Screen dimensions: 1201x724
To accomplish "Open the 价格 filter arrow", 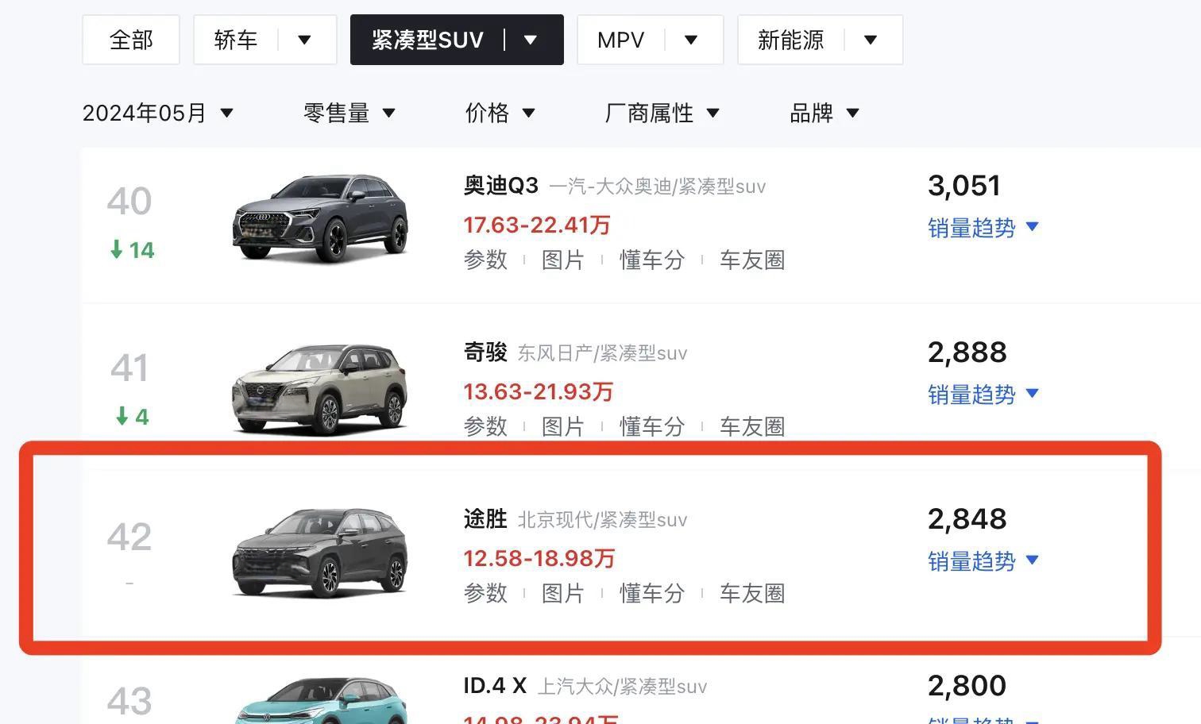I will tap(529, 113).
